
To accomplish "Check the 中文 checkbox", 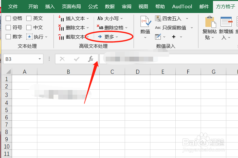I will coord(29,28).
